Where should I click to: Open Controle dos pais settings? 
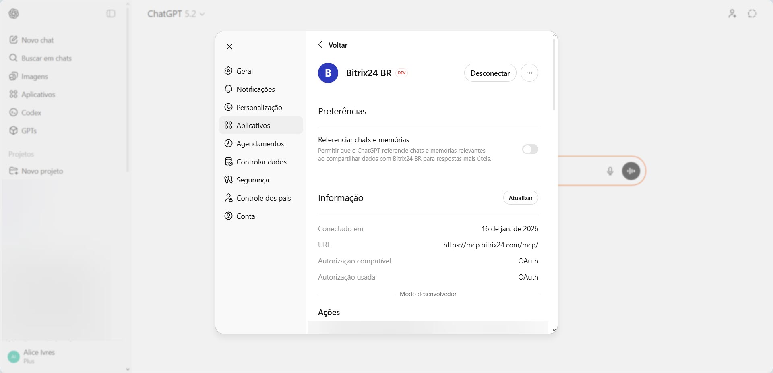point(263,198)
